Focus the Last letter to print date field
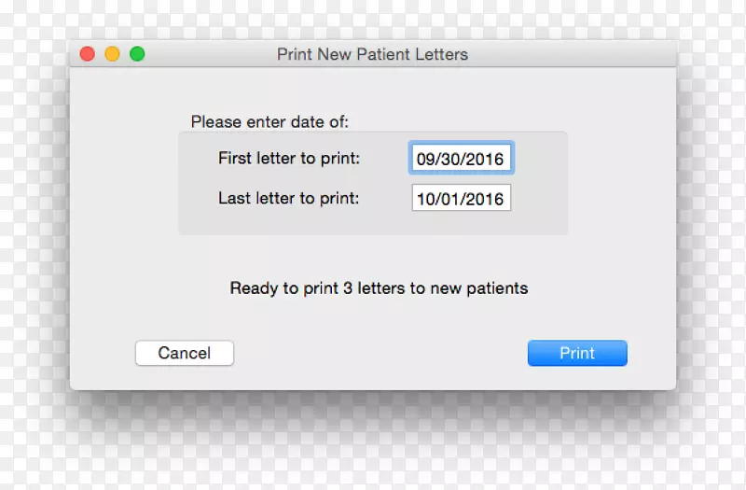746x490 pixels. coord(461,199)
